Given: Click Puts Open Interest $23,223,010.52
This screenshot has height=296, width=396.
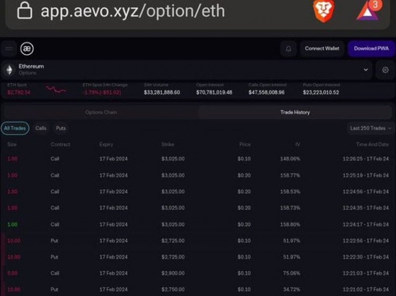Looking at the screenshot, I should point(321,93).
